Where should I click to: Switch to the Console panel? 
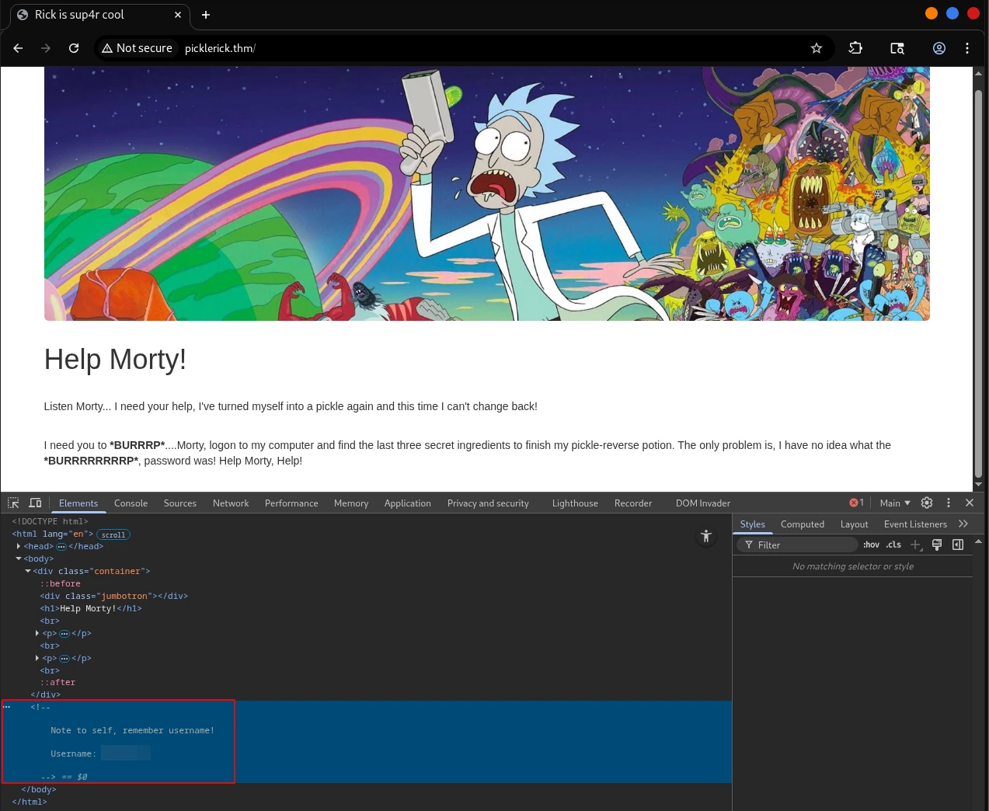[131, 503]
